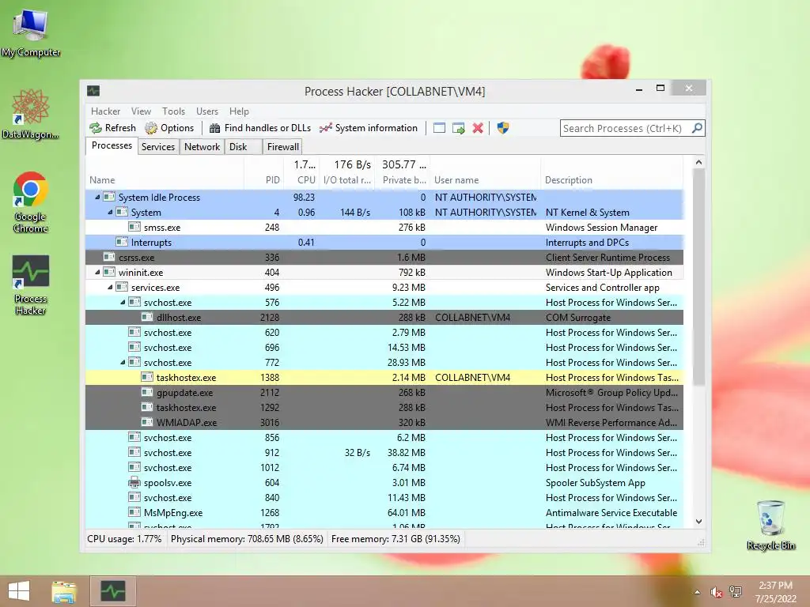Screen dimensions: 810x607
Task: Click the Interrupts process icon
Action: pos(122,242)
